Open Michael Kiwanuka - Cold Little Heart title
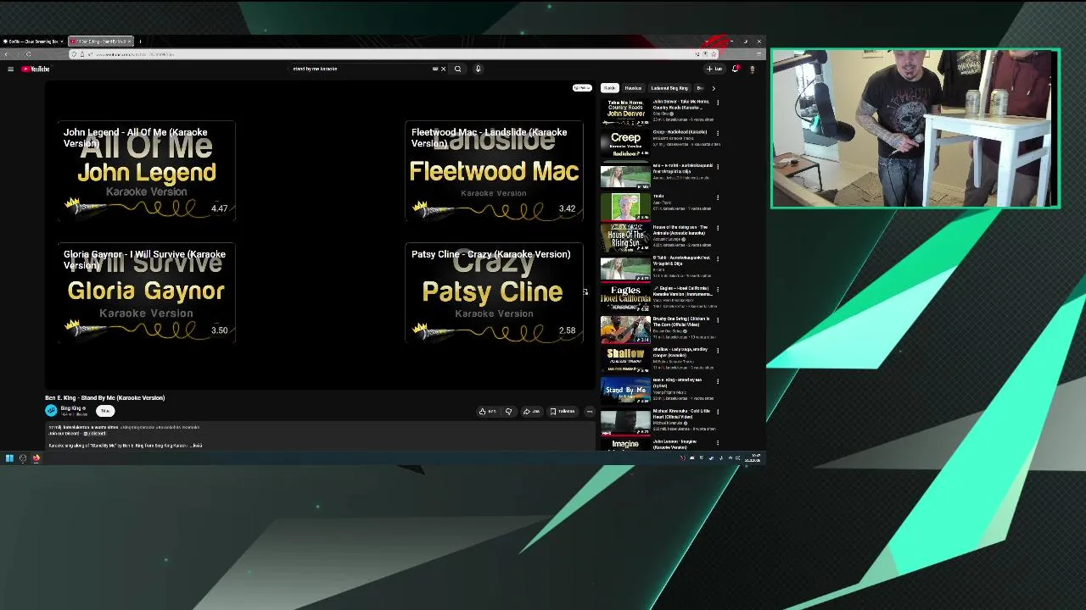 pos(681,413)
